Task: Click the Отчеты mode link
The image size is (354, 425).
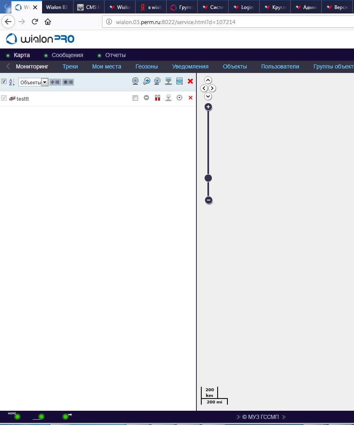Action: pyautogui.click(x=116, y=55)
